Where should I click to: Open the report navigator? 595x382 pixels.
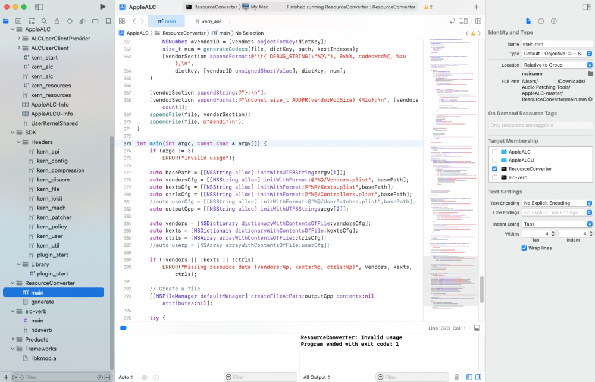pyautogui.click(x=108, y=21)
